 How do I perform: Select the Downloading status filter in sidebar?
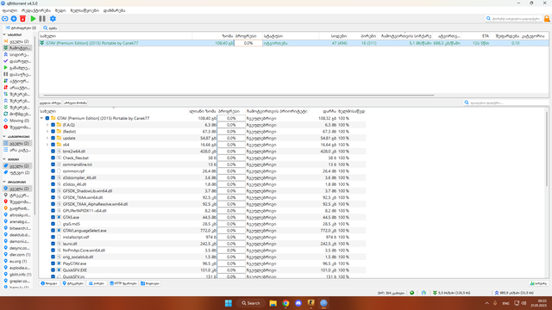coord(17,48)
